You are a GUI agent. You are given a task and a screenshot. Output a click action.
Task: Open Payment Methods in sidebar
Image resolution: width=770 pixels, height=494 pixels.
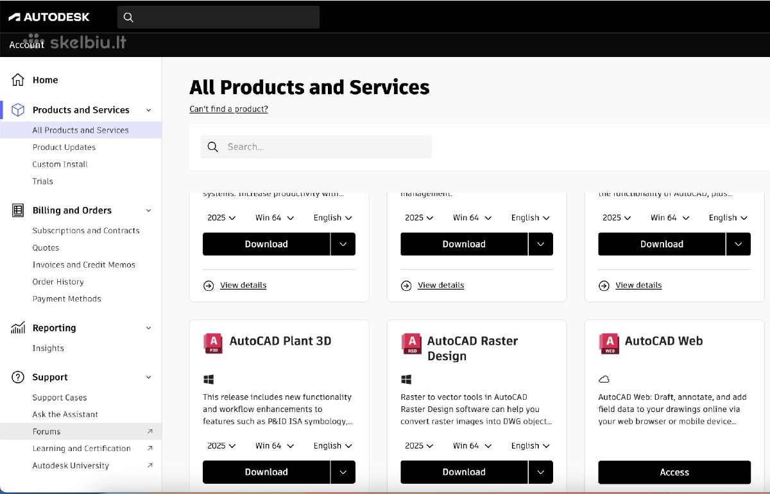click(67, 299)
